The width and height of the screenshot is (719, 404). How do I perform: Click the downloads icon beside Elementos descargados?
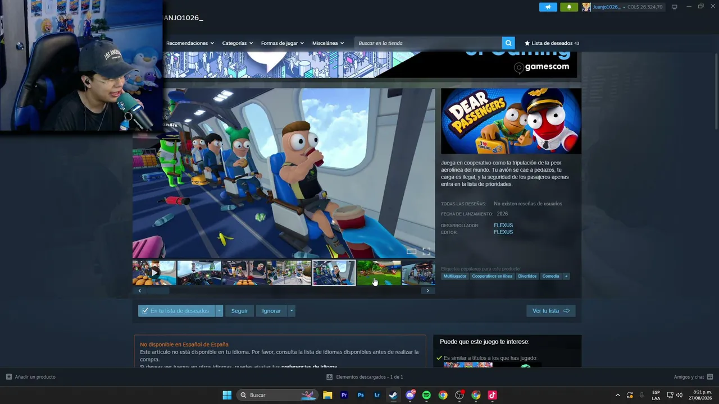[x=329, y=377]
